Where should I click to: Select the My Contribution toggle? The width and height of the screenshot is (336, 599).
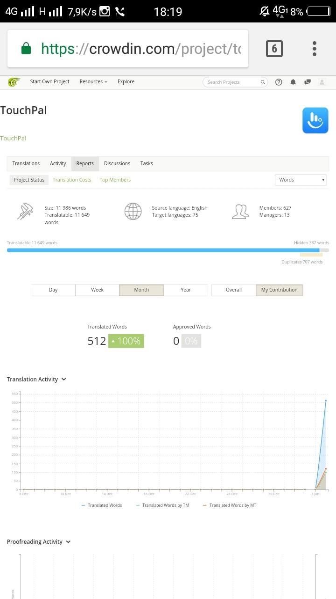click(x=279, y=290)
